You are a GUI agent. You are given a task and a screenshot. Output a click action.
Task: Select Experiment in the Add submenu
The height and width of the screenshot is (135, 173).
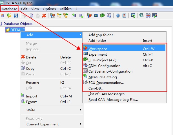124,55
